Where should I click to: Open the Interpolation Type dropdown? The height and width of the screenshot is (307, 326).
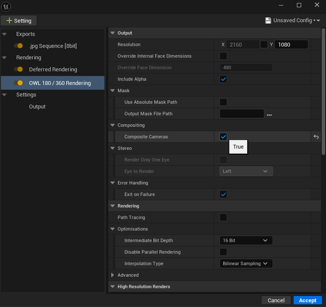pyautogui.click(x=246, y=263)
